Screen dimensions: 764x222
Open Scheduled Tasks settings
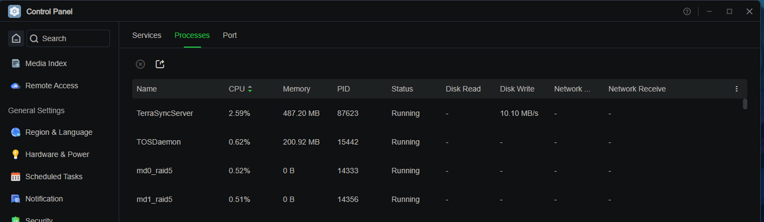54,177
